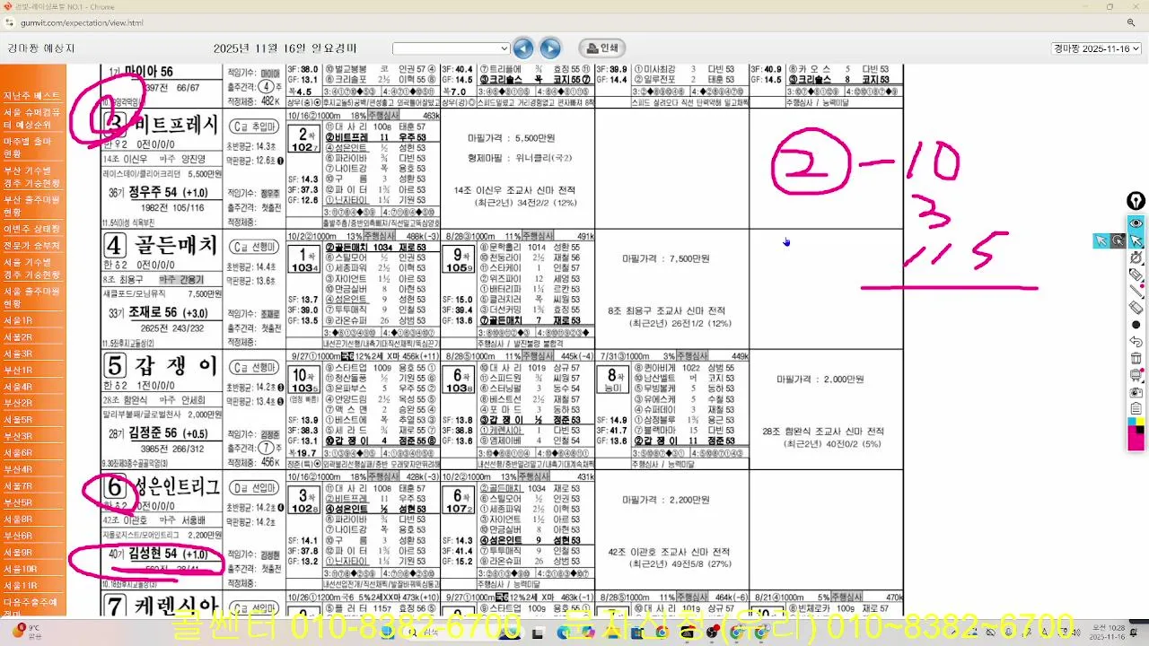Click horse name 골든매치
Image resolution: width=1149 pixels, height=646 pixels.
(x=176, y=244)
